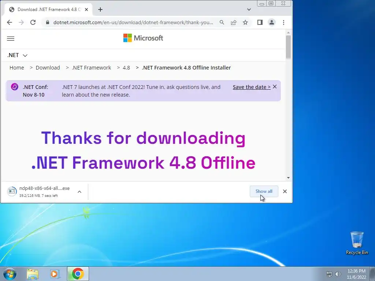
Task: Expand the .NET dropdown menu
Action: pyautogui.click(x=17, y=55)
